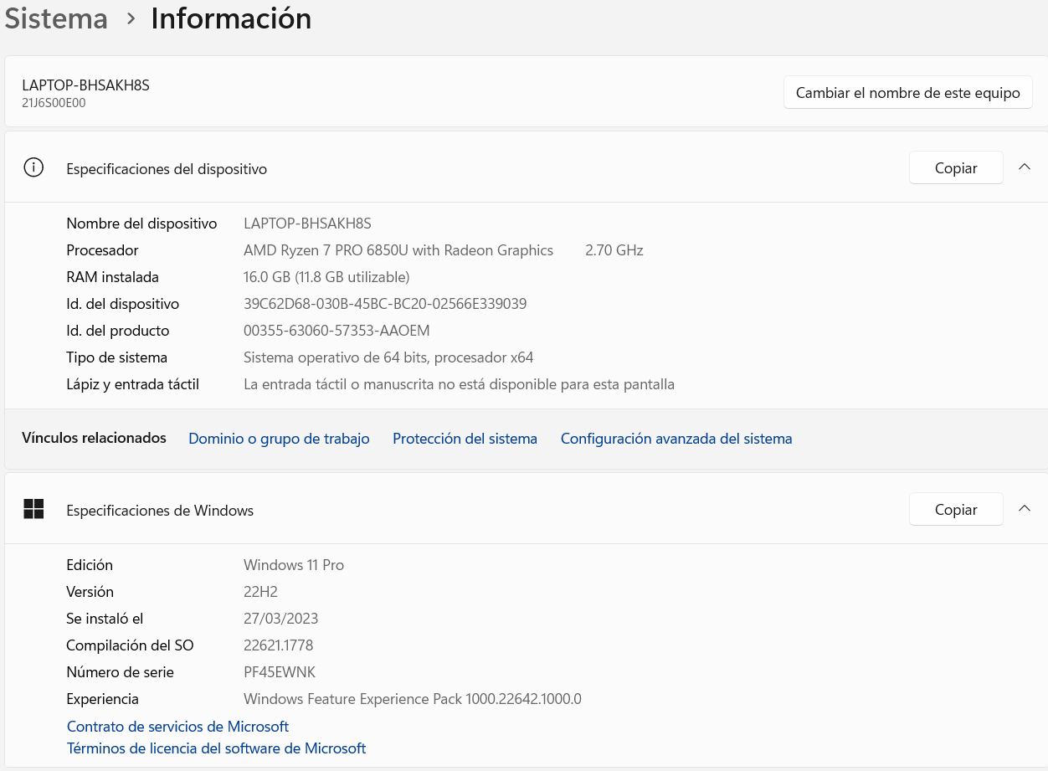This screenshot has width=1048, height=771.
Task: Open Contrato de servicios de Microsoft
Action: pos(177,727)
